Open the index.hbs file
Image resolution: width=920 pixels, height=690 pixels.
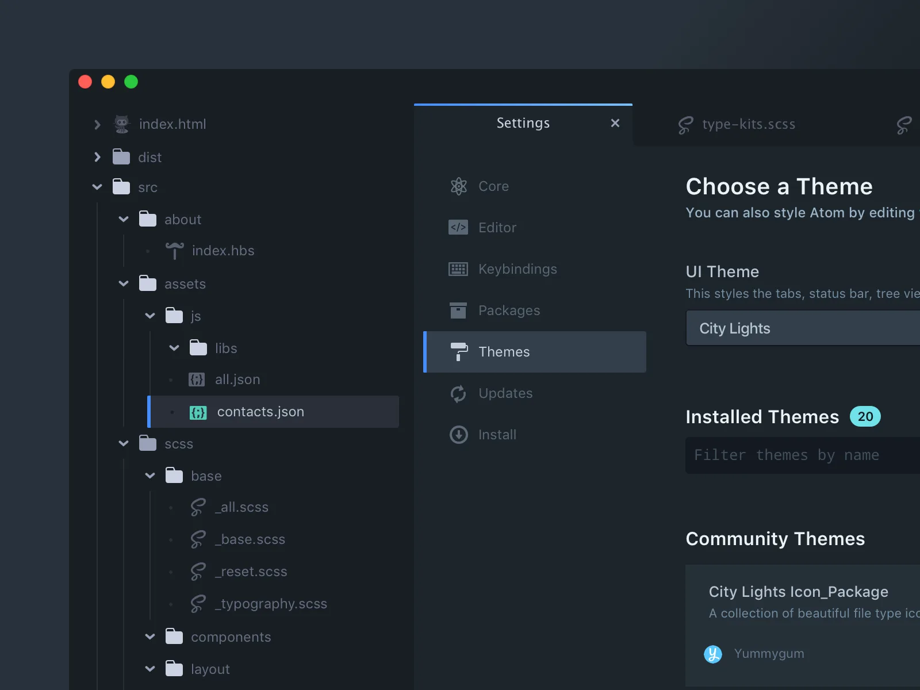point(223,251)
